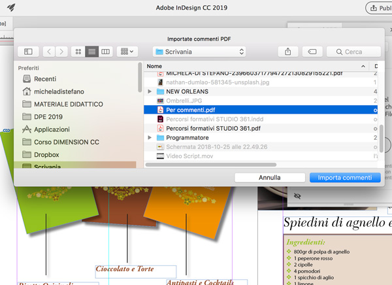Select the NEW ORLEANS folder row
The height and width of the screenshot is (285, 392).
261,92
